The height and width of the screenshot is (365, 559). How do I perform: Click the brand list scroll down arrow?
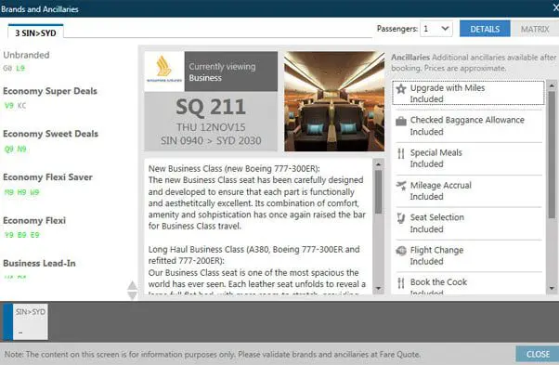(x=132, y=295)
